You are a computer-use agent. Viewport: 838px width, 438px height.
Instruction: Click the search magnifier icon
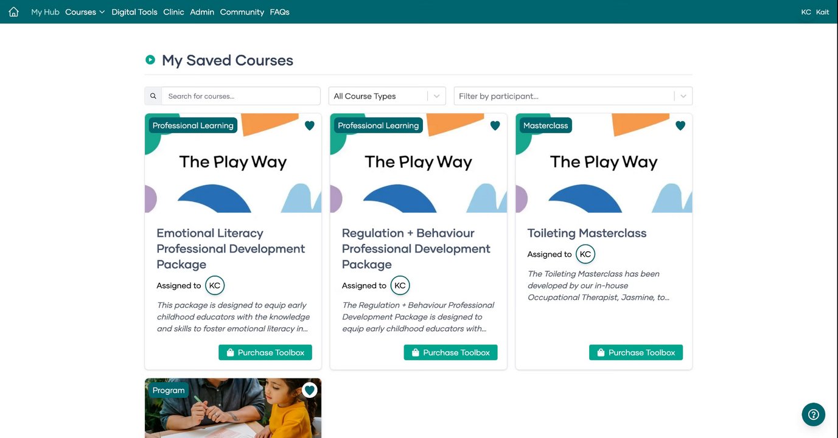[x=153, y=96]
